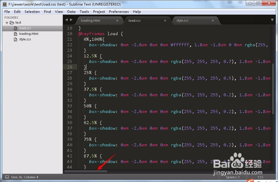
Task: Click the FOLDERS heading
Action: point(11,18)
